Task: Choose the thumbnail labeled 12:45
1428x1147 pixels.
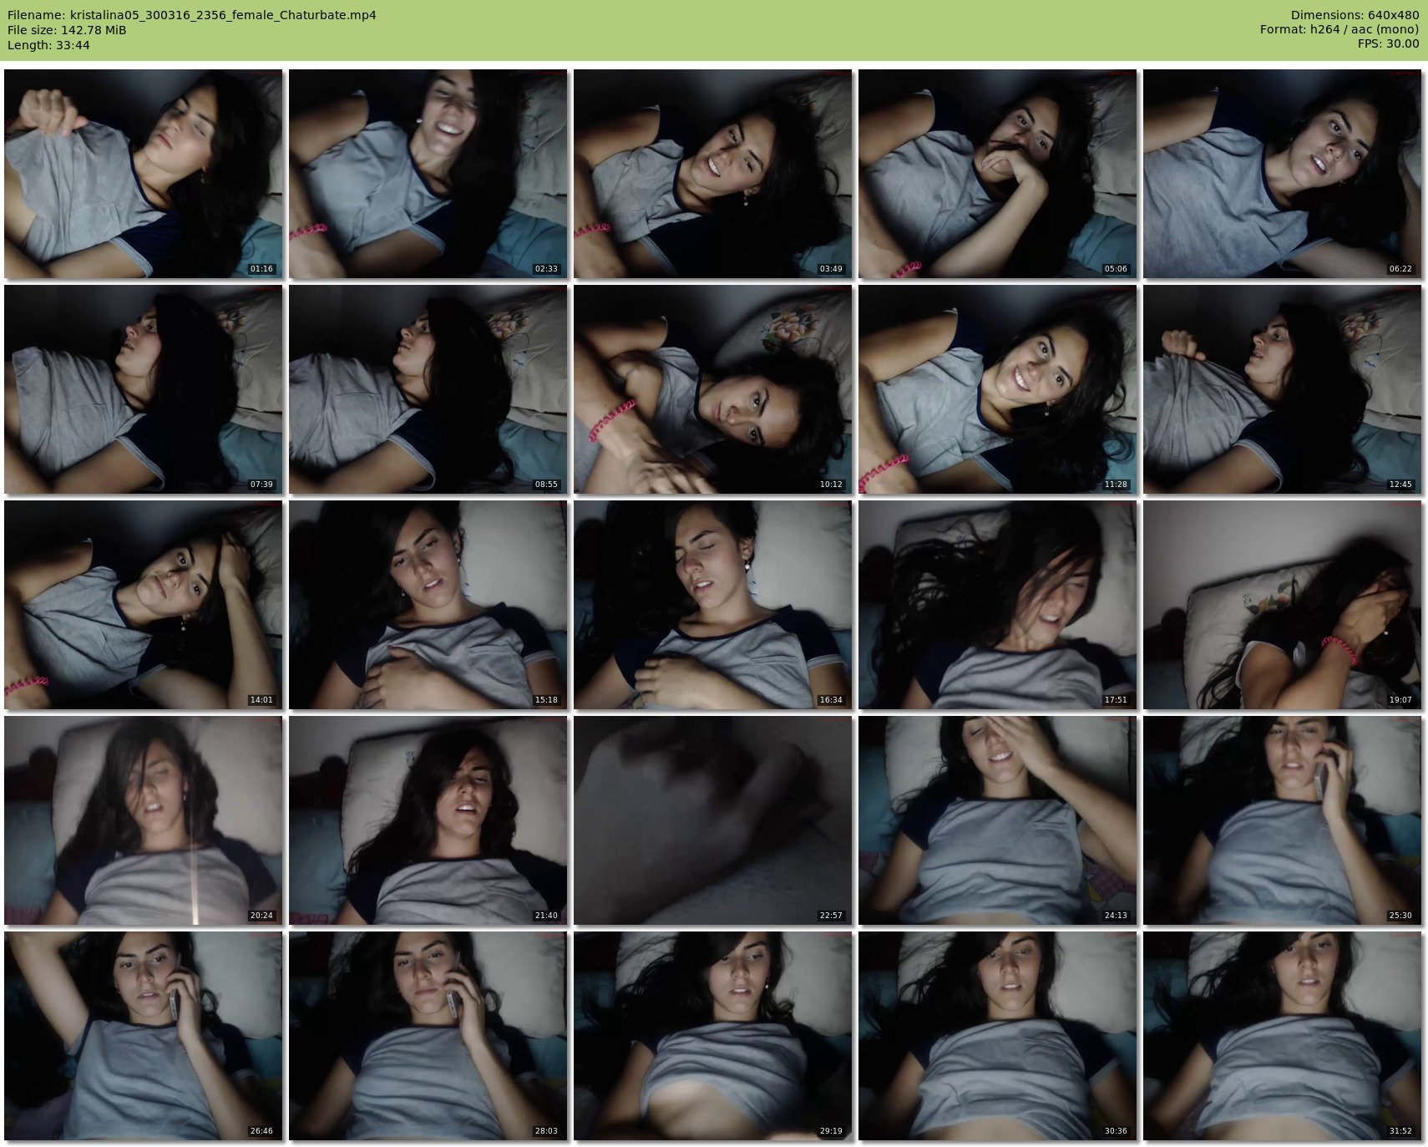Action: [x=1283, y=389]
